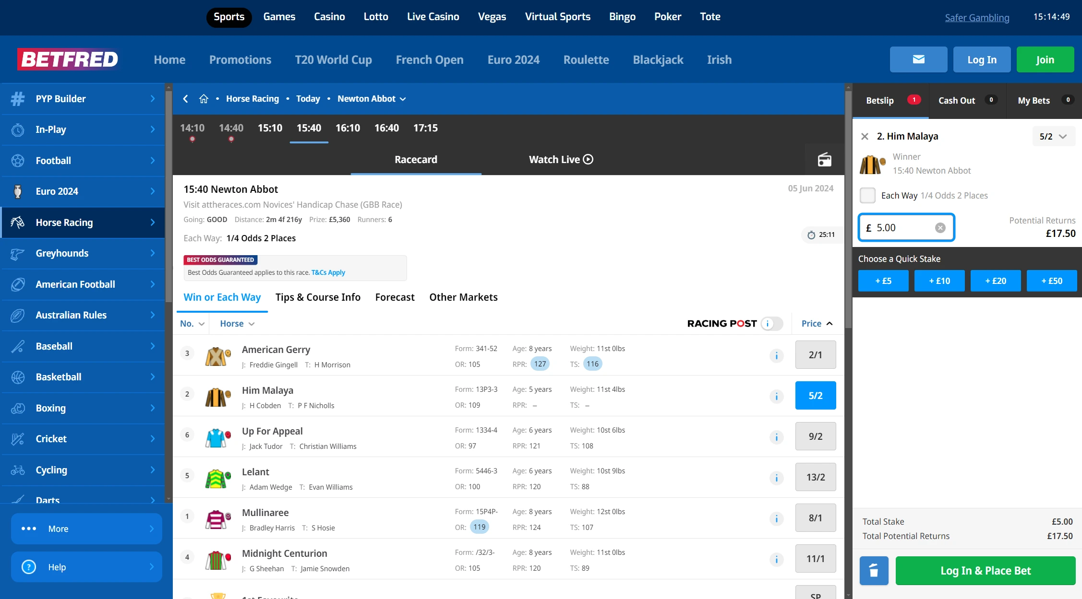Click the Football ball icon
This screenshot has width=1082, height=599.
tap(18, 161)
